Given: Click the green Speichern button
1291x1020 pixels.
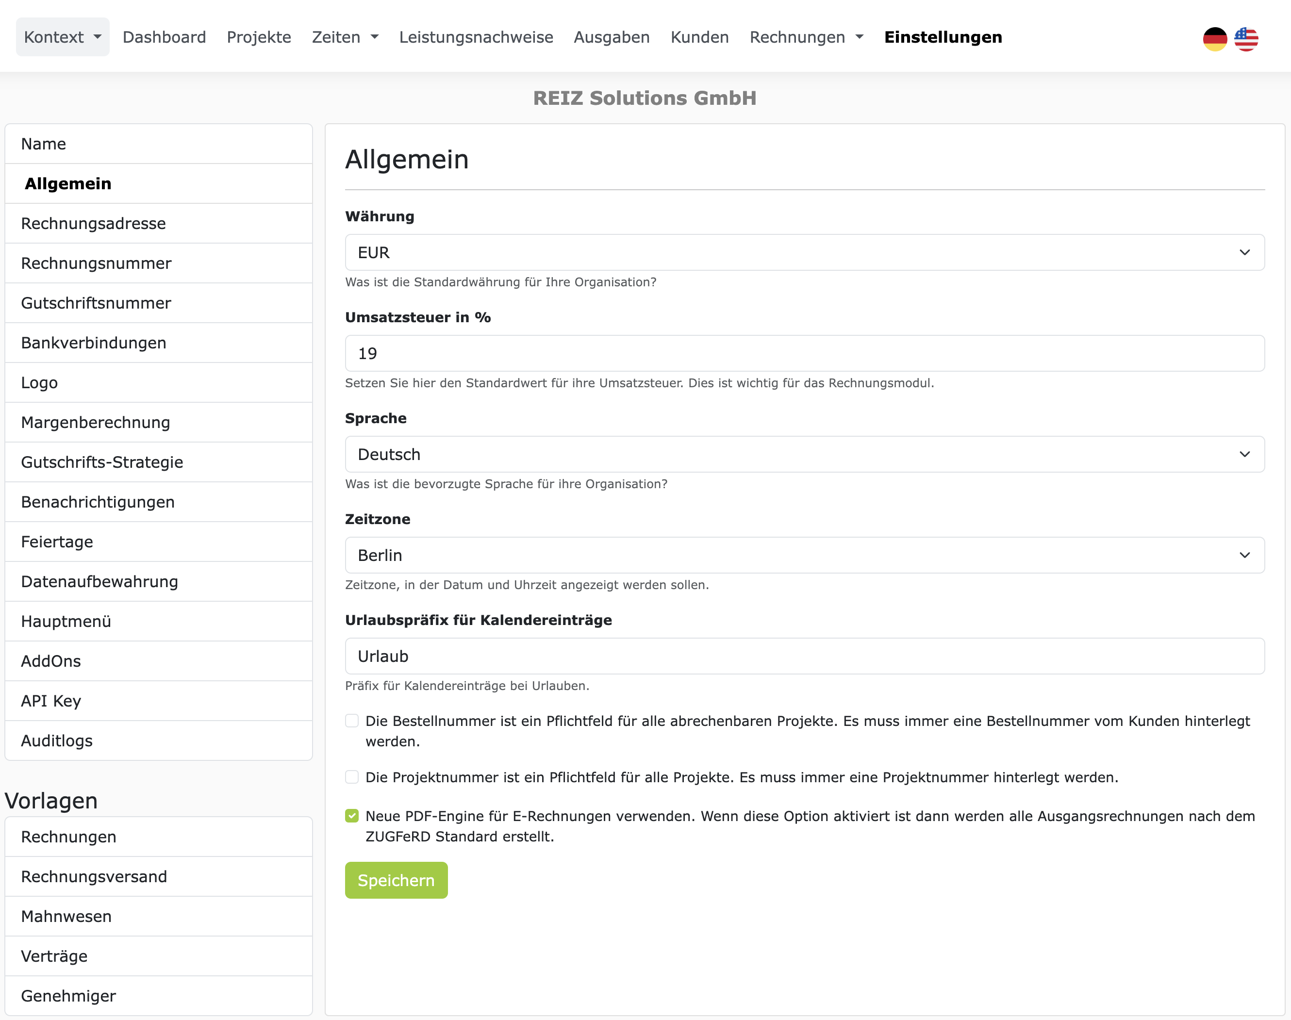Looking at the screenshot, I should pyautogui.click(x=396, y=880).
